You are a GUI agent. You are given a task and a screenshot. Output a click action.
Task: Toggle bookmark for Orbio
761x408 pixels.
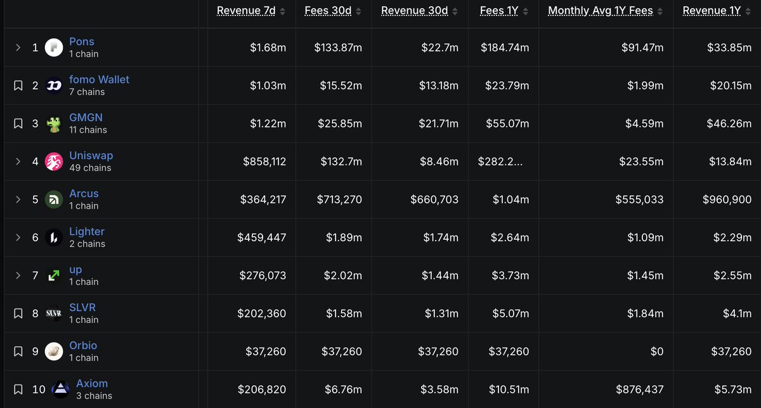pyautogui.click(x=18, y=352)
